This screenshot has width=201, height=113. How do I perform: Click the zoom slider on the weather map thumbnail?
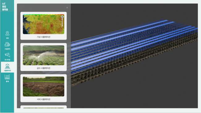(x=62, y=22)
